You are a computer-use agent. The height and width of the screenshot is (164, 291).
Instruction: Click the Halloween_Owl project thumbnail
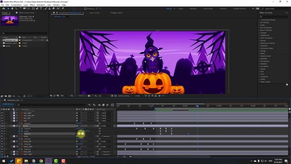[10, 20]
